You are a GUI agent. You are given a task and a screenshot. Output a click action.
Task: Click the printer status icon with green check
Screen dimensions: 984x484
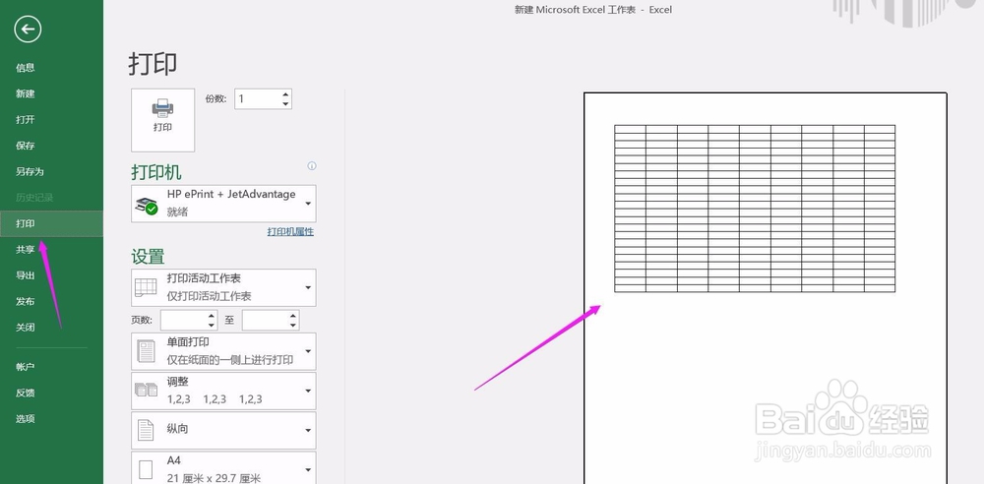click(x=147, y=206)
